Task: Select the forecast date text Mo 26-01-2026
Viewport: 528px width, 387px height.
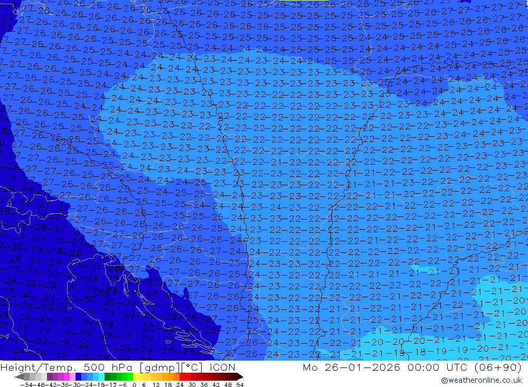Action: 351,367
